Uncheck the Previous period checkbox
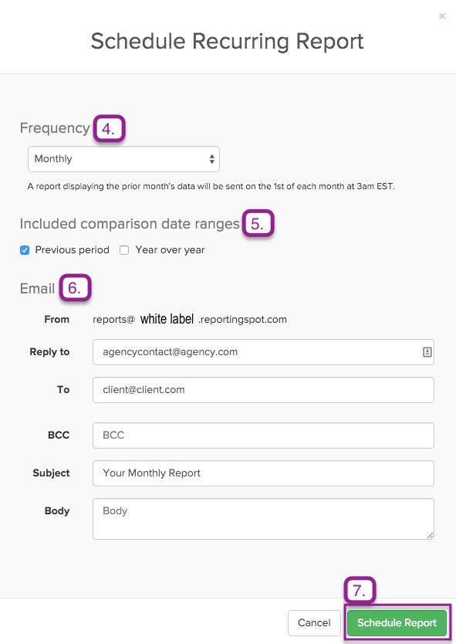 click(x=25, y=250)
